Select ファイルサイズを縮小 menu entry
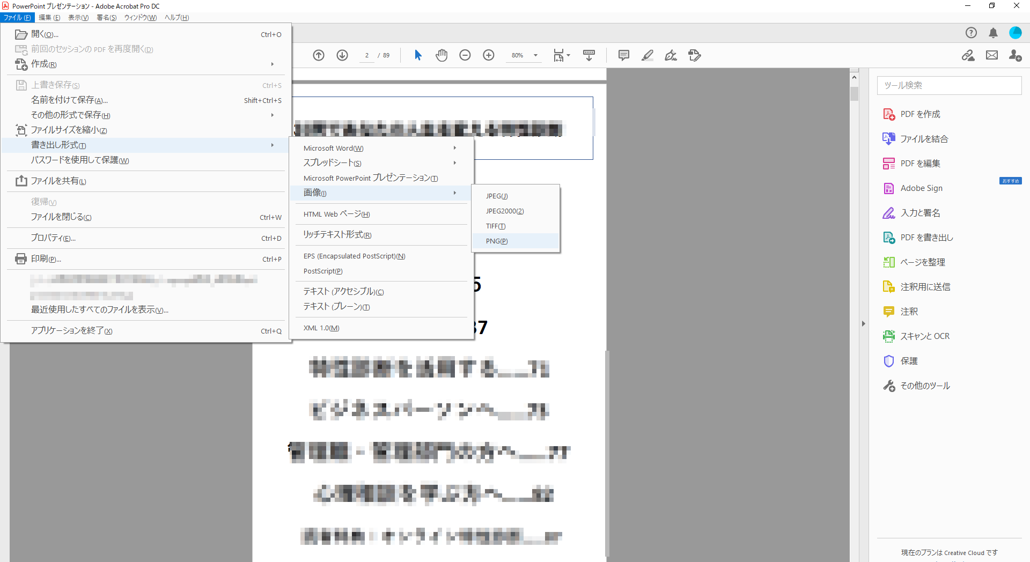The image size is (1030, 562). tap(146, 130)
